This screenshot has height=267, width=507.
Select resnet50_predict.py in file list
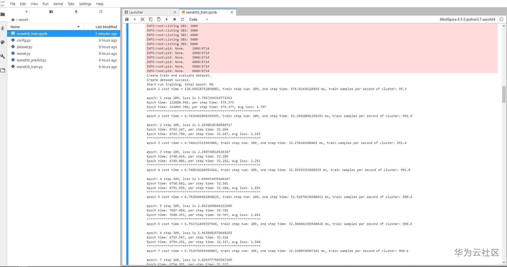[x=64, y=60]
